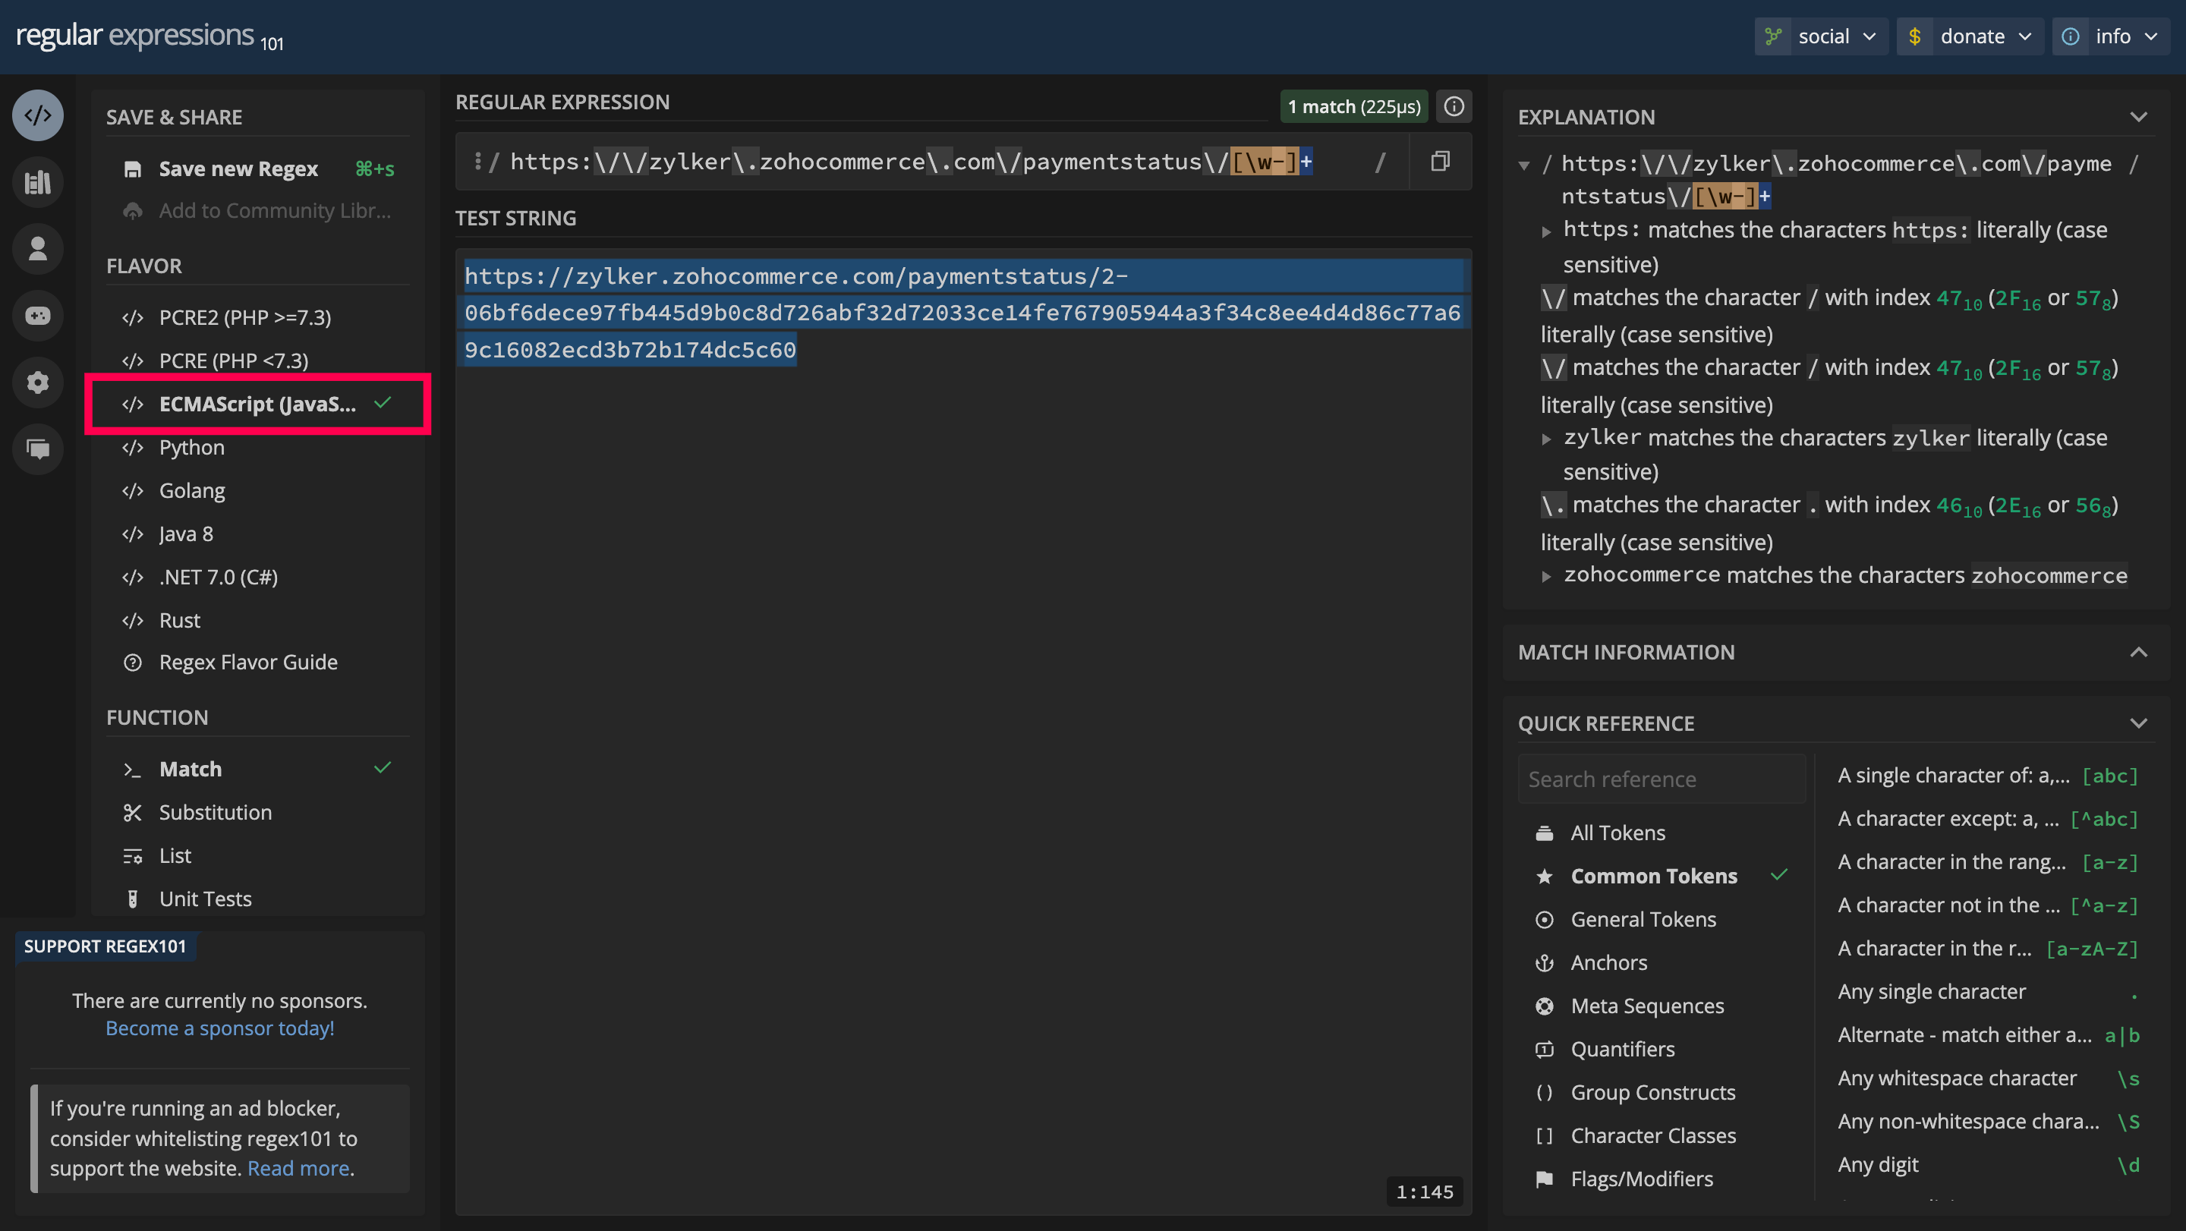Viewport: 2186px width, 1231px height.
Task: Open the community library sidebar icon
Action: point(37,182)
